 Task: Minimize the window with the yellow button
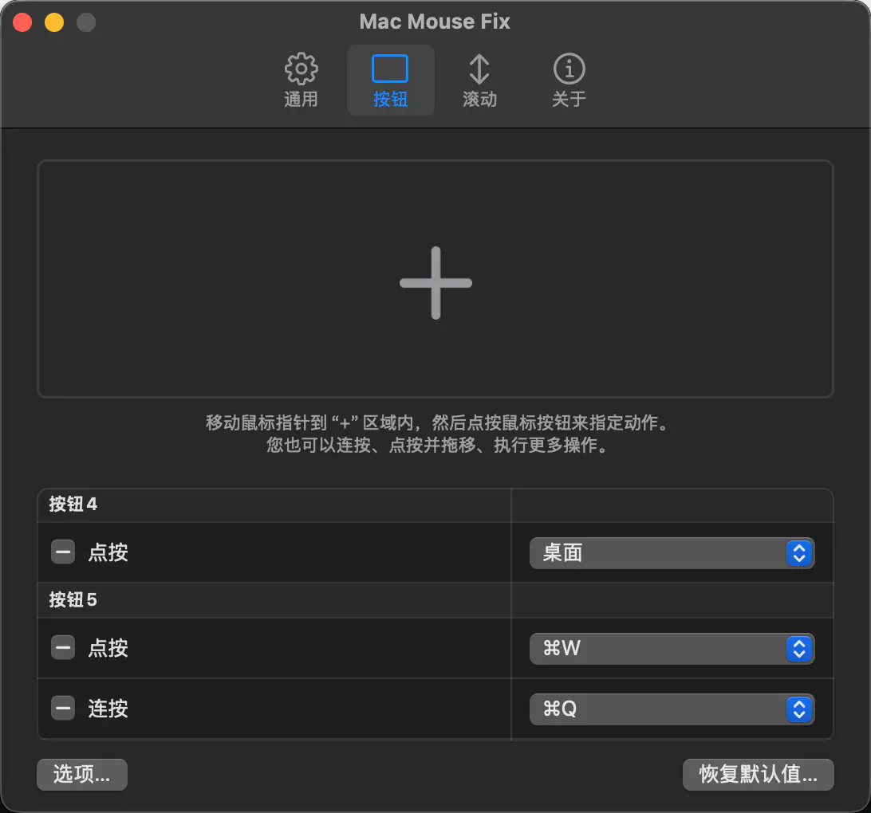click(54, 22)
